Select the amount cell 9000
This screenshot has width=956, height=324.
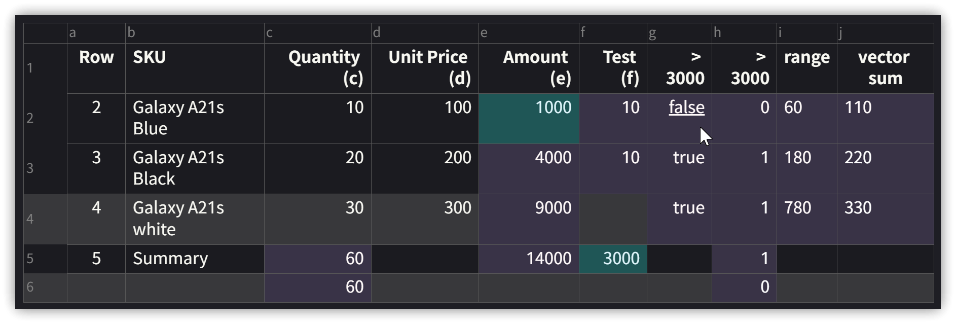(x=529, y=219)
